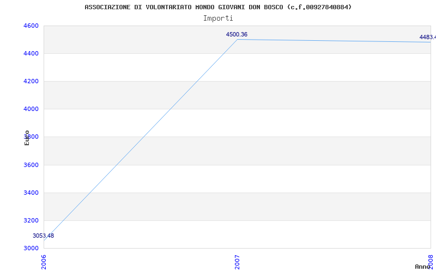The image size is (436, 272).
Task: Click the 2008 x-axis year label
Action: pos(431,262)
